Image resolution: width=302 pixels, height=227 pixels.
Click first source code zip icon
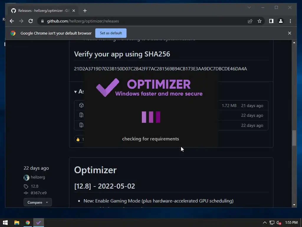pyautogui.click(x=81, y=115)
